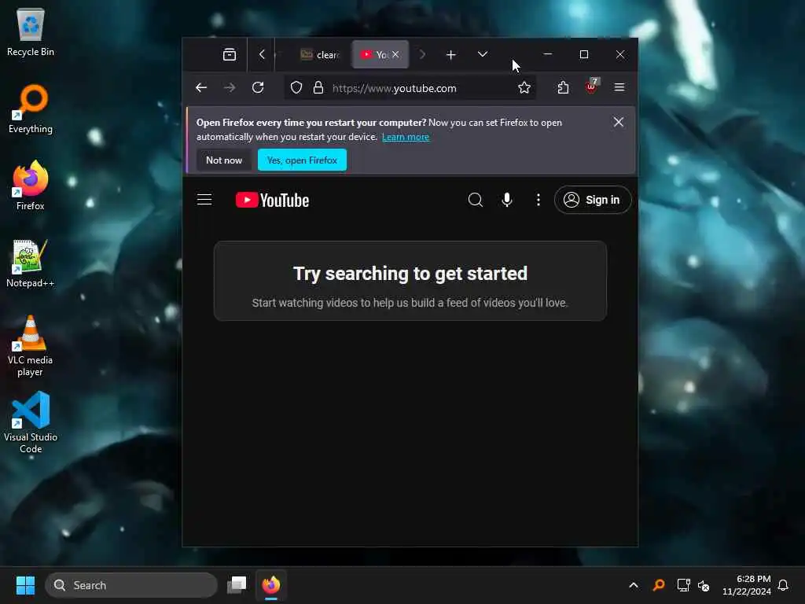Go forward one page
805x604 pixels.
tap(230, 88)
